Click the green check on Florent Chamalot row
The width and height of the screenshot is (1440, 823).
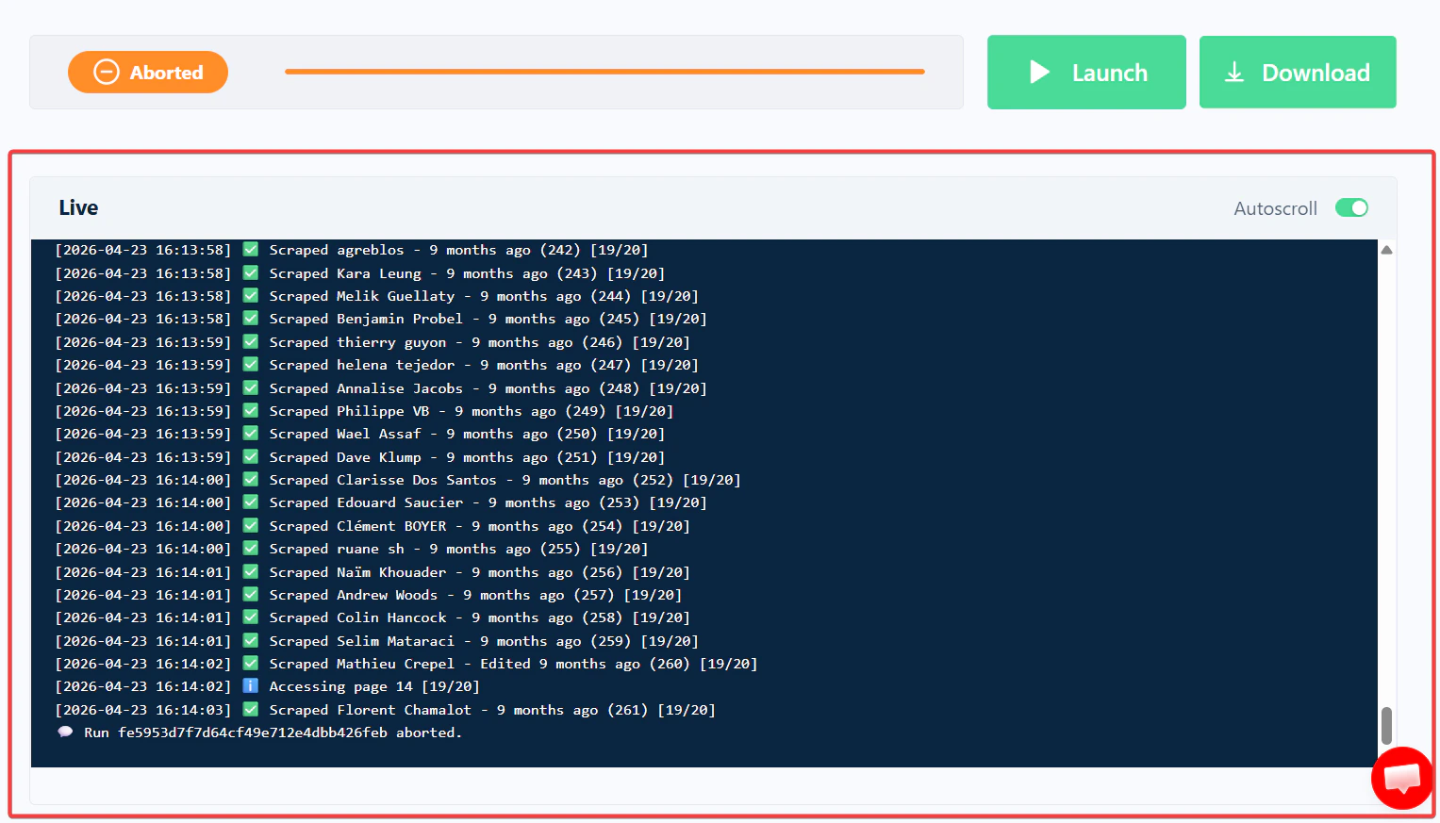(251, 710)
